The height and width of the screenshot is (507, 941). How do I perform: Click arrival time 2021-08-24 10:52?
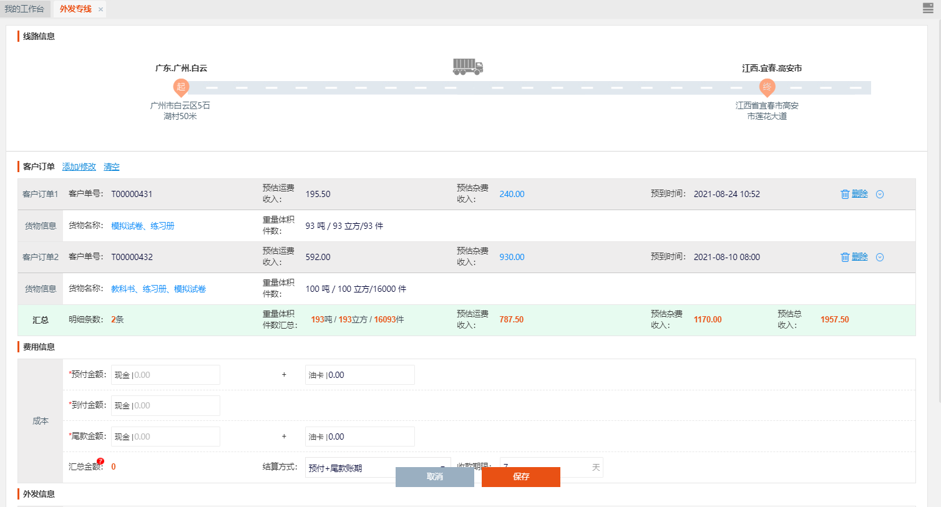[x=727, y=194]
